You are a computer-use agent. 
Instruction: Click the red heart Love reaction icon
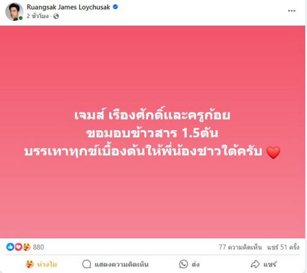coord(18,247)
